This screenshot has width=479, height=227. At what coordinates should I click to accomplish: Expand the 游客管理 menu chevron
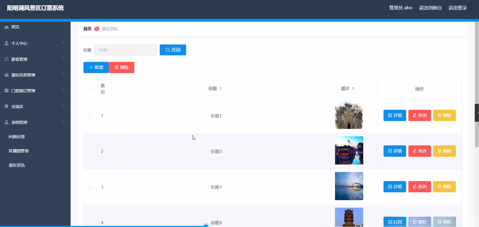click(x=63, y=58)
